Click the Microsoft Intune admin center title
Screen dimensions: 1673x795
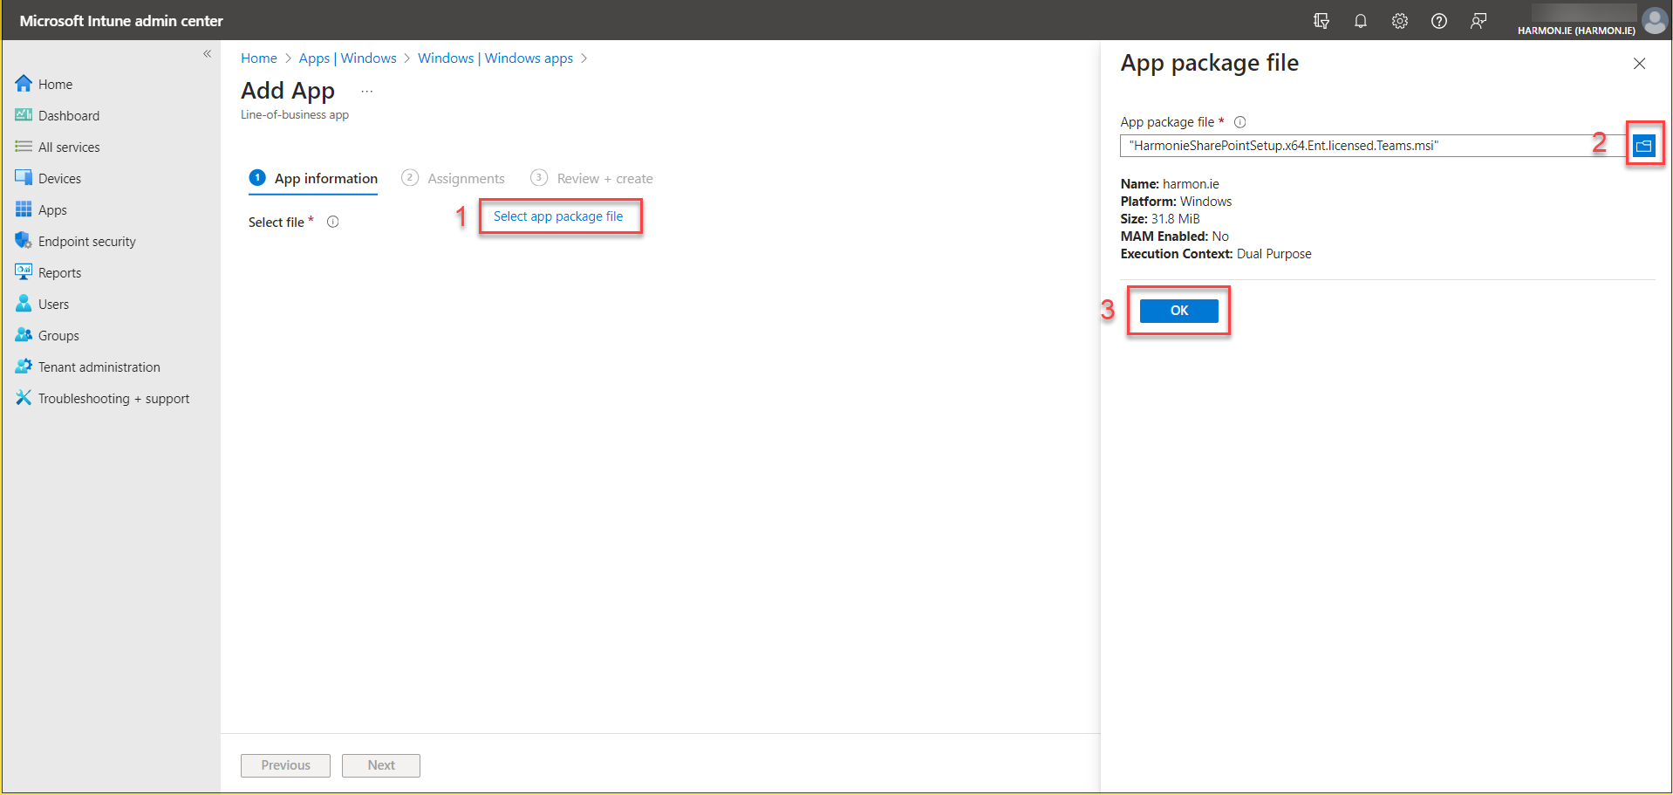tap(121, 21)
